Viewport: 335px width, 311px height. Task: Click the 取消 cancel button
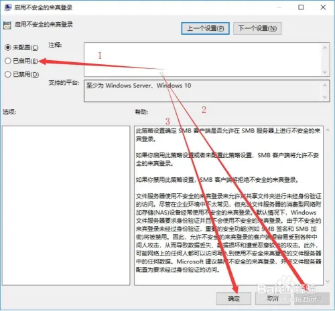point(273,298)
